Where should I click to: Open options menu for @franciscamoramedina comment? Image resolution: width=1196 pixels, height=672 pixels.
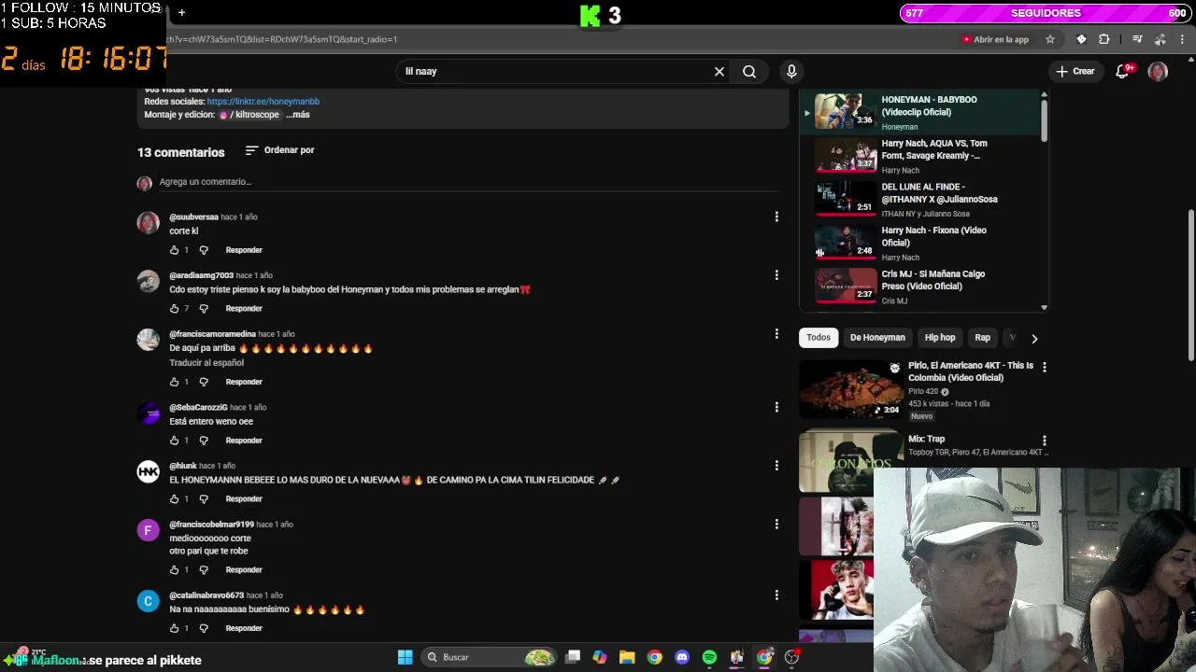click(x=776, y=334)
